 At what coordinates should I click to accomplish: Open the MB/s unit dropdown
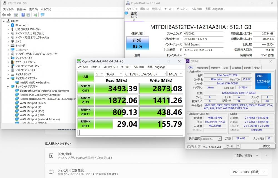point(175,74)
